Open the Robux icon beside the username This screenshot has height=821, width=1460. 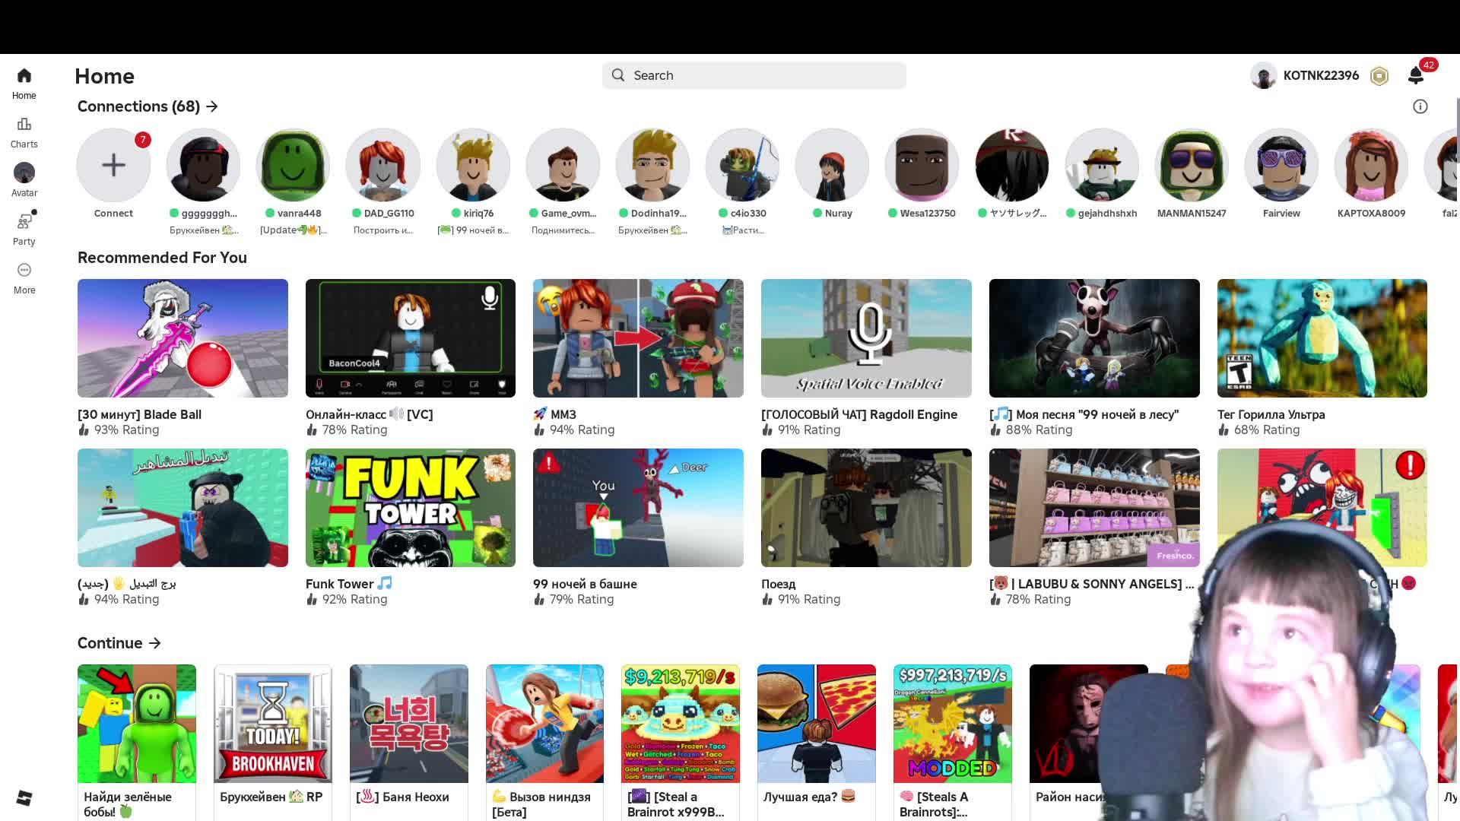(x=1379, y=76)
